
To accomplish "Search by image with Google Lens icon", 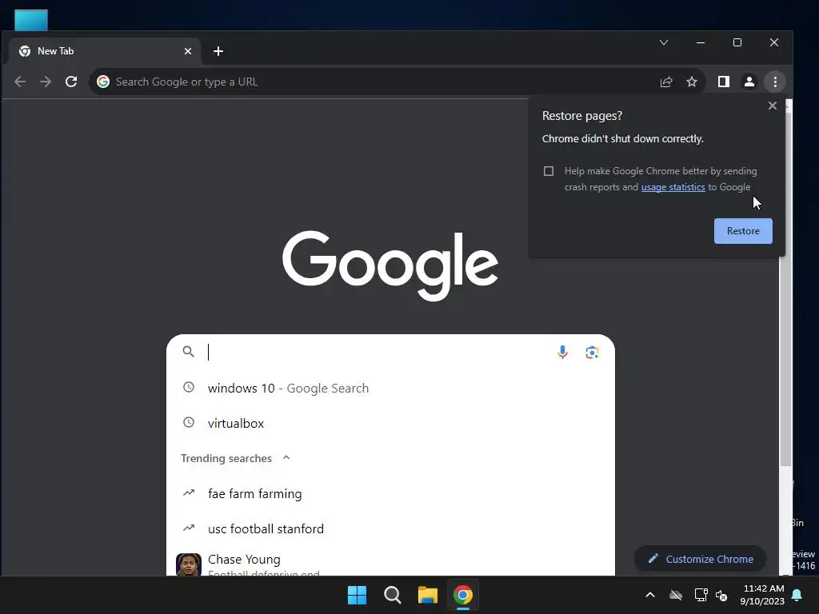I will [x=592, y=353].
